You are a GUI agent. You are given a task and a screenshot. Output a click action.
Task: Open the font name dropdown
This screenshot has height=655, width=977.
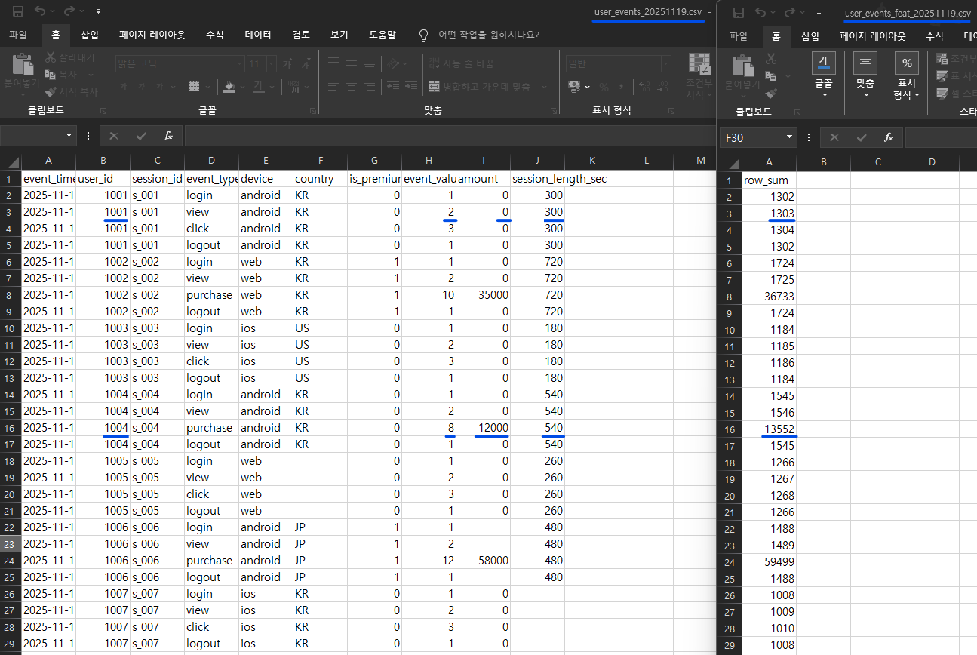click(x=239, y=63)
